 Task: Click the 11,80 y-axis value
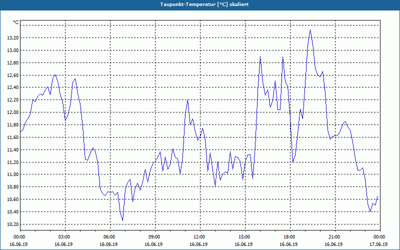pos(13,125)
